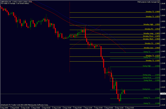Click the 'Intraday S1 - 1.9441' label
Screen dimensions: 166x109
[152, 43]
